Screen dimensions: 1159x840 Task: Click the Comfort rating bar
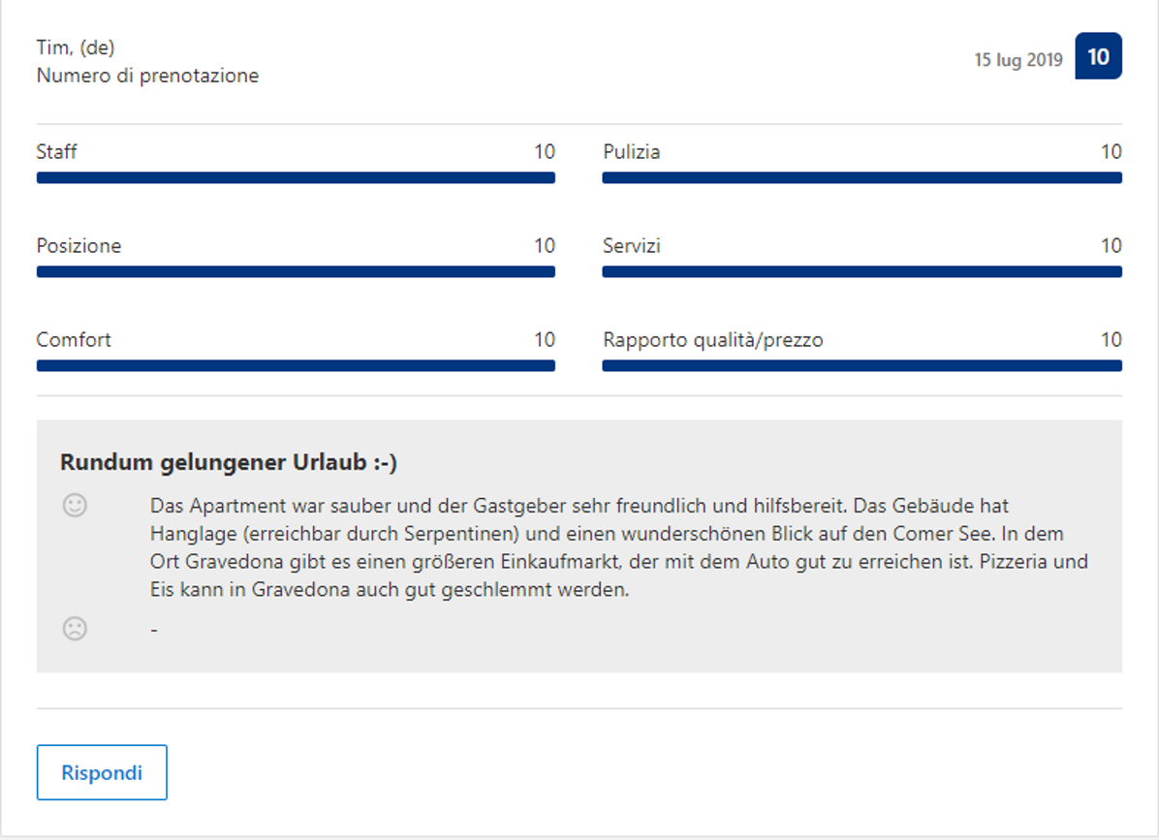tap(296, 366)
